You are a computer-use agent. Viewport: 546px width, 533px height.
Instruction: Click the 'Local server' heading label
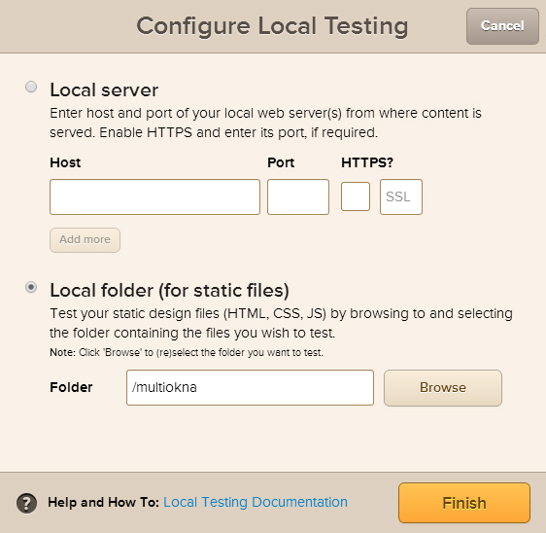[x=104, y=89]
